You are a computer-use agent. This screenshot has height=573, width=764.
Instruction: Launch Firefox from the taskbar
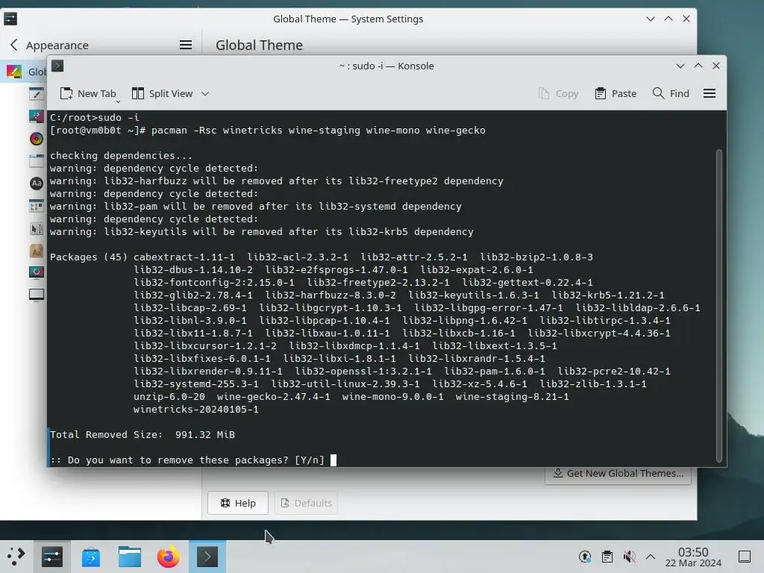click(168, 557)
